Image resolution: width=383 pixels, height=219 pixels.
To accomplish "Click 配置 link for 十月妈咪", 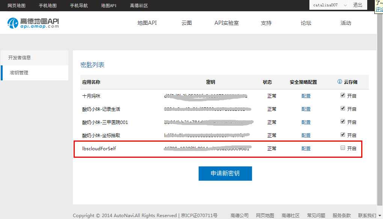I will pos(306,96).
